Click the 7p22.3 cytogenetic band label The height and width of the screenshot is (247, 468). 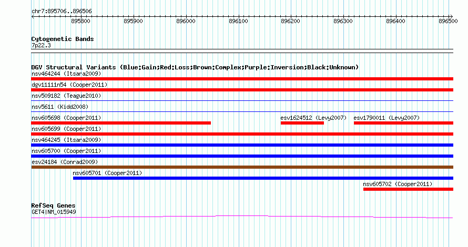coord(41,45)
